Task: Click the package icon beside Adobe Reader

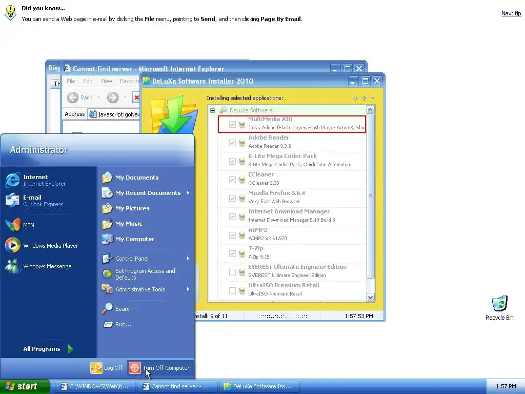Action: (242, 143)
